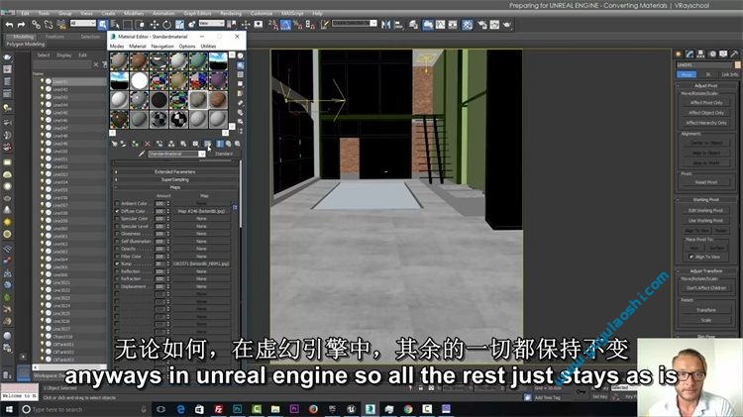
Task: Open Material/Map Navigator icon
Action: (x=241, y=131)
